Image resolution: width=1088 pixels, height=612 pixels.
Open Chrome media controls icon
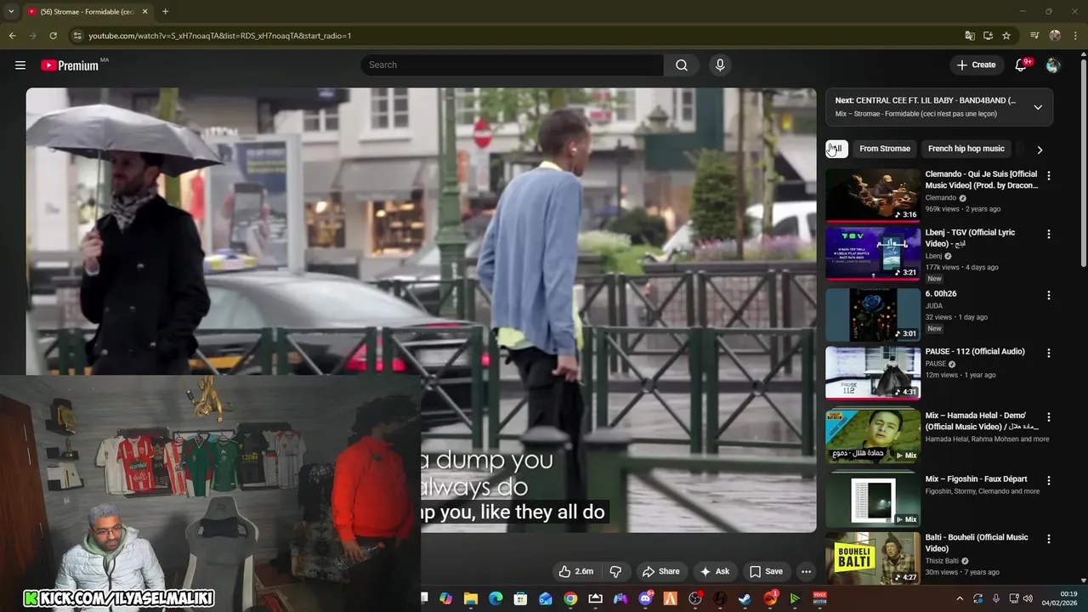click(1034, 36)
